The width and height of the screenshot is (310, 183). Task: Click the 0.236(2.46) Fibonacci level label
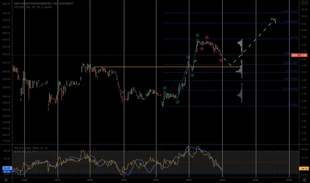[x=290, y=89]
